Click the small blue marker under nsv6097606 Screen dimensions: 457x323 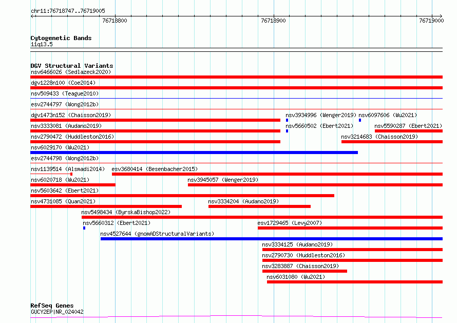360,120
